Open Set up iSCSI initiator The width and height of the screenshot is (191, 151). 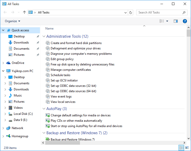point(64,80)
